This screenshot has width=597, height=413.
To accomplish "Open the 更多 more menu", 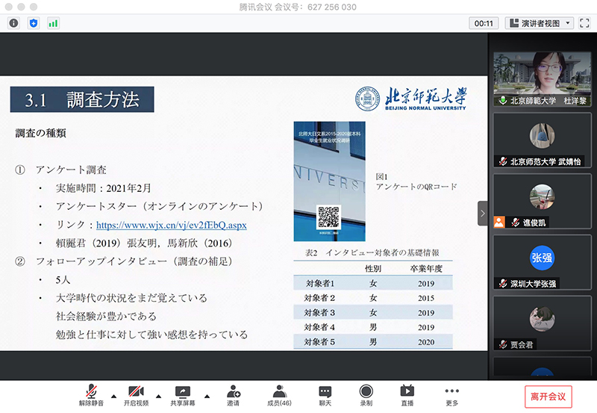I will (451, 395).
